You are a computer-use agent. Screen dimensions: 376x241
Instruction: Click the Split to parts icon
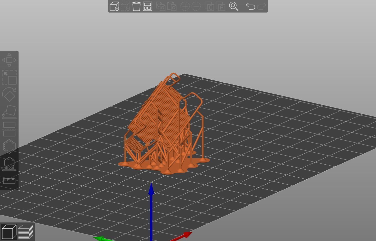pyautogui.click(x=220, y=6)
